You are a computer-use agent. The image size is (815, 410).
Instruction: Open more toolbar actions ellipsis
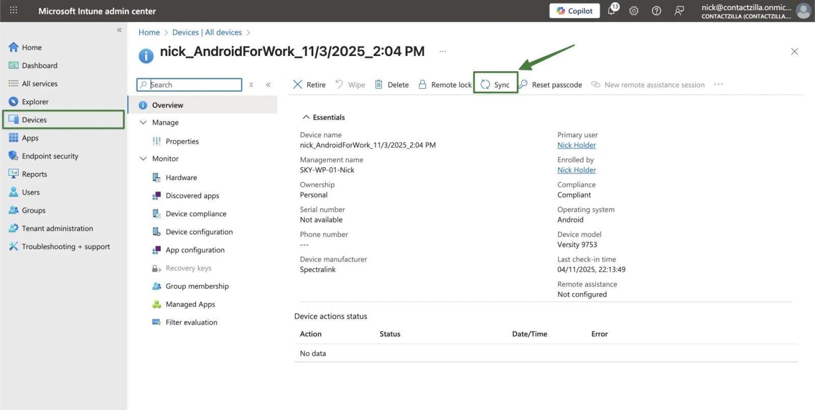click(719, 84)
